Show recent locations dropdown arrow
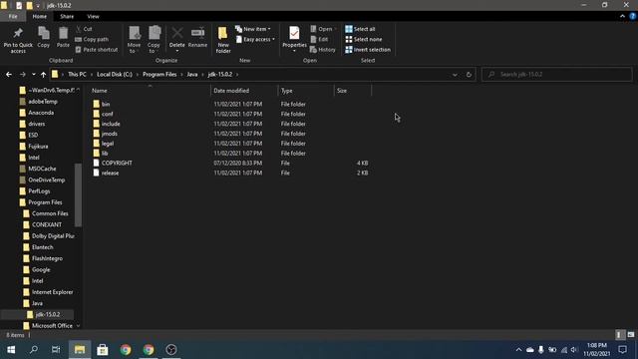This screenshot has width=638, height=359. coord(33,75)
